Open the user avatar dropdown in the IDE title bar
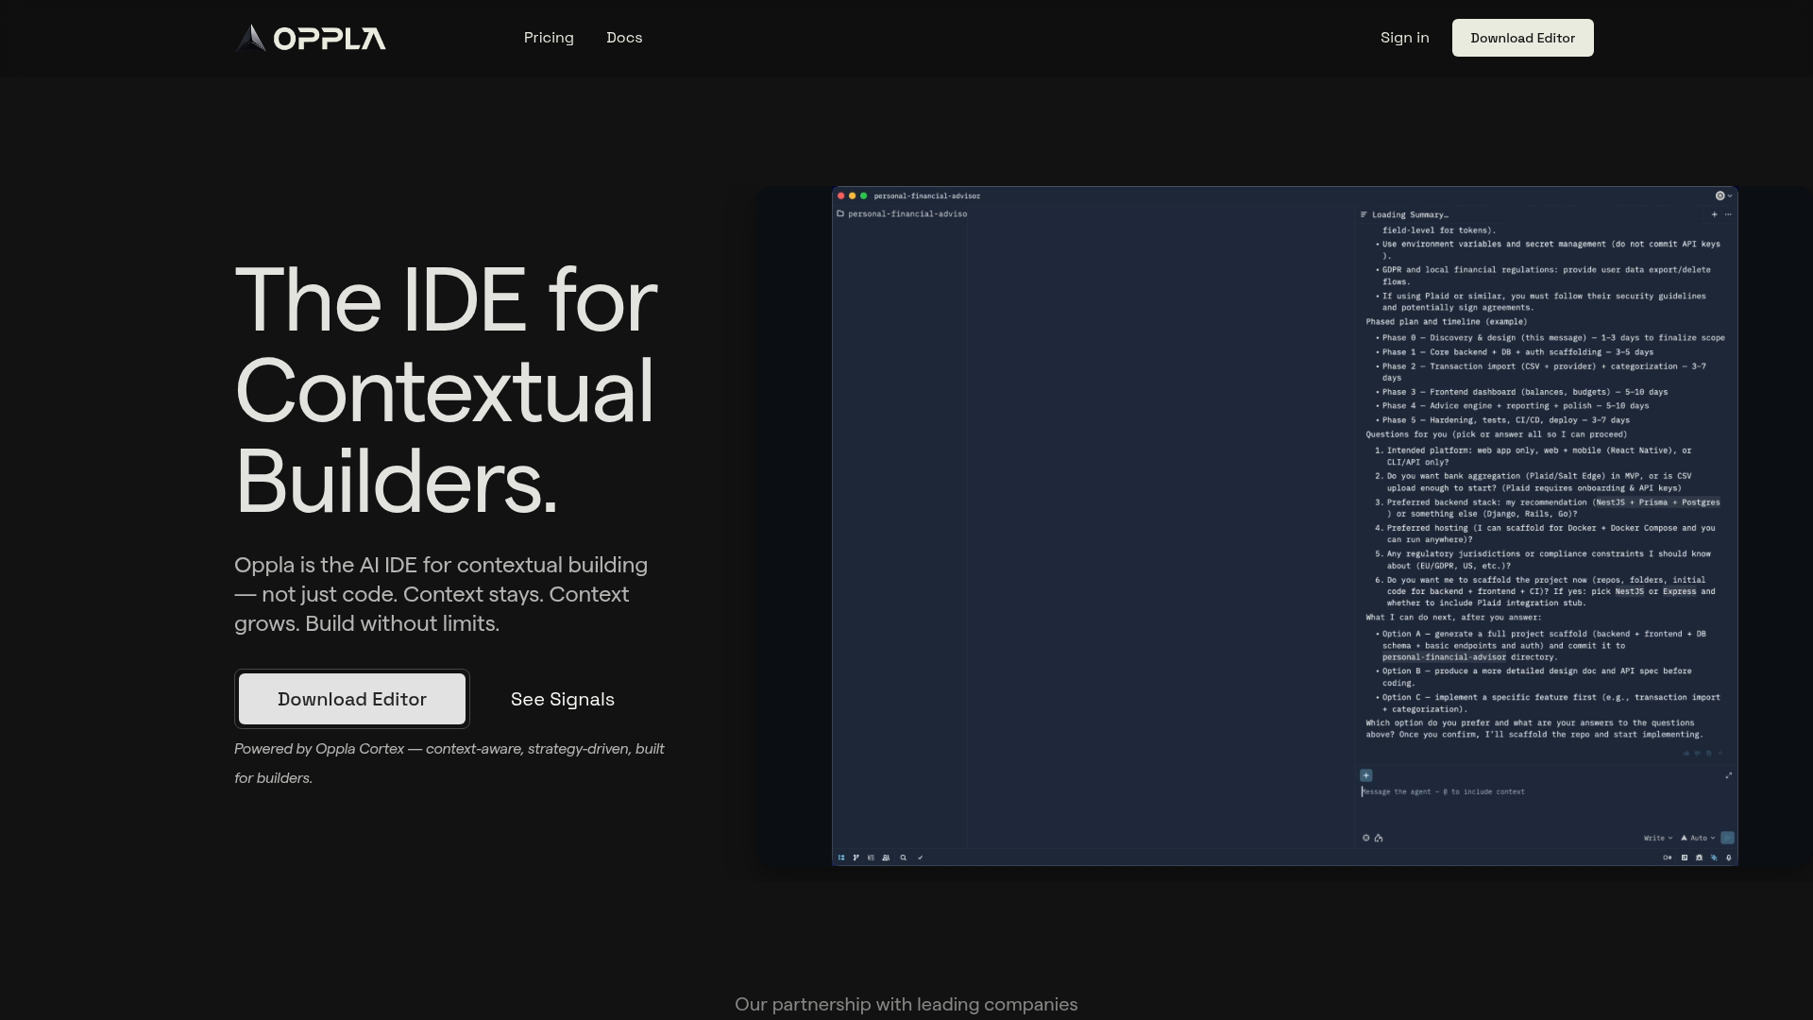The width and height of the screenshot is (1813, 1020). pos(1723,195)
